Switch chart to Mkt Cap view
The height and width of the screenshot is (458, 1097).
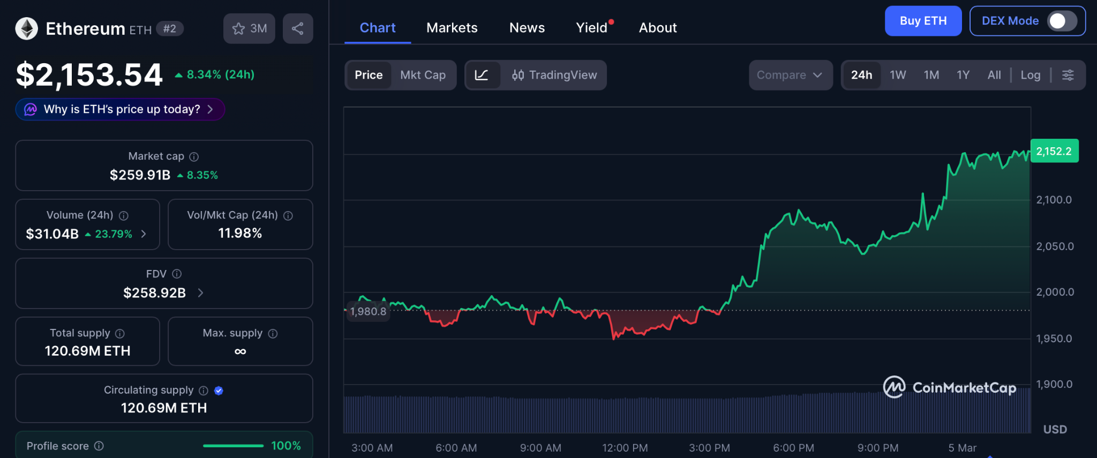click(x=423, y=75)
